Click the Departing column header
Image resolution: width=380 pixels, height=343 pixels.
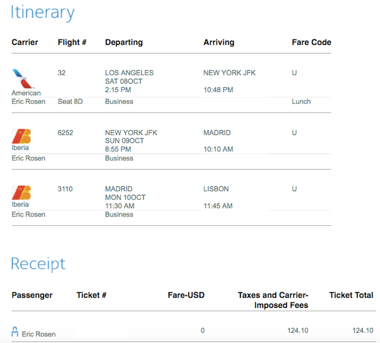124,42
